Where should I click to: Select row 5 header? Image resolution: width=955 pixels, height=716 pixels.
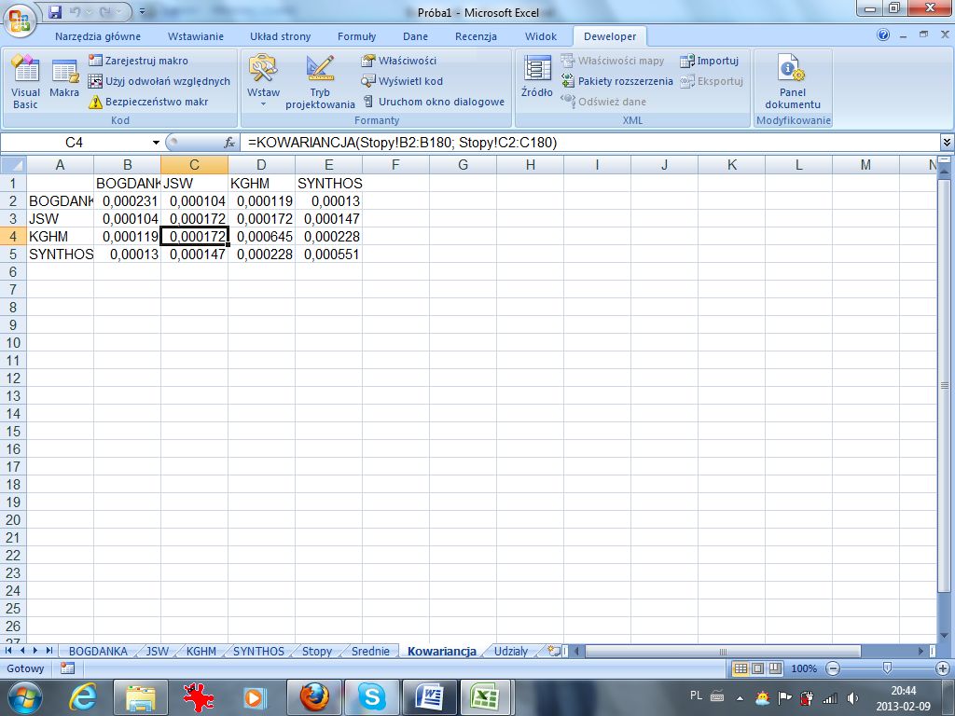pos(13,255)
